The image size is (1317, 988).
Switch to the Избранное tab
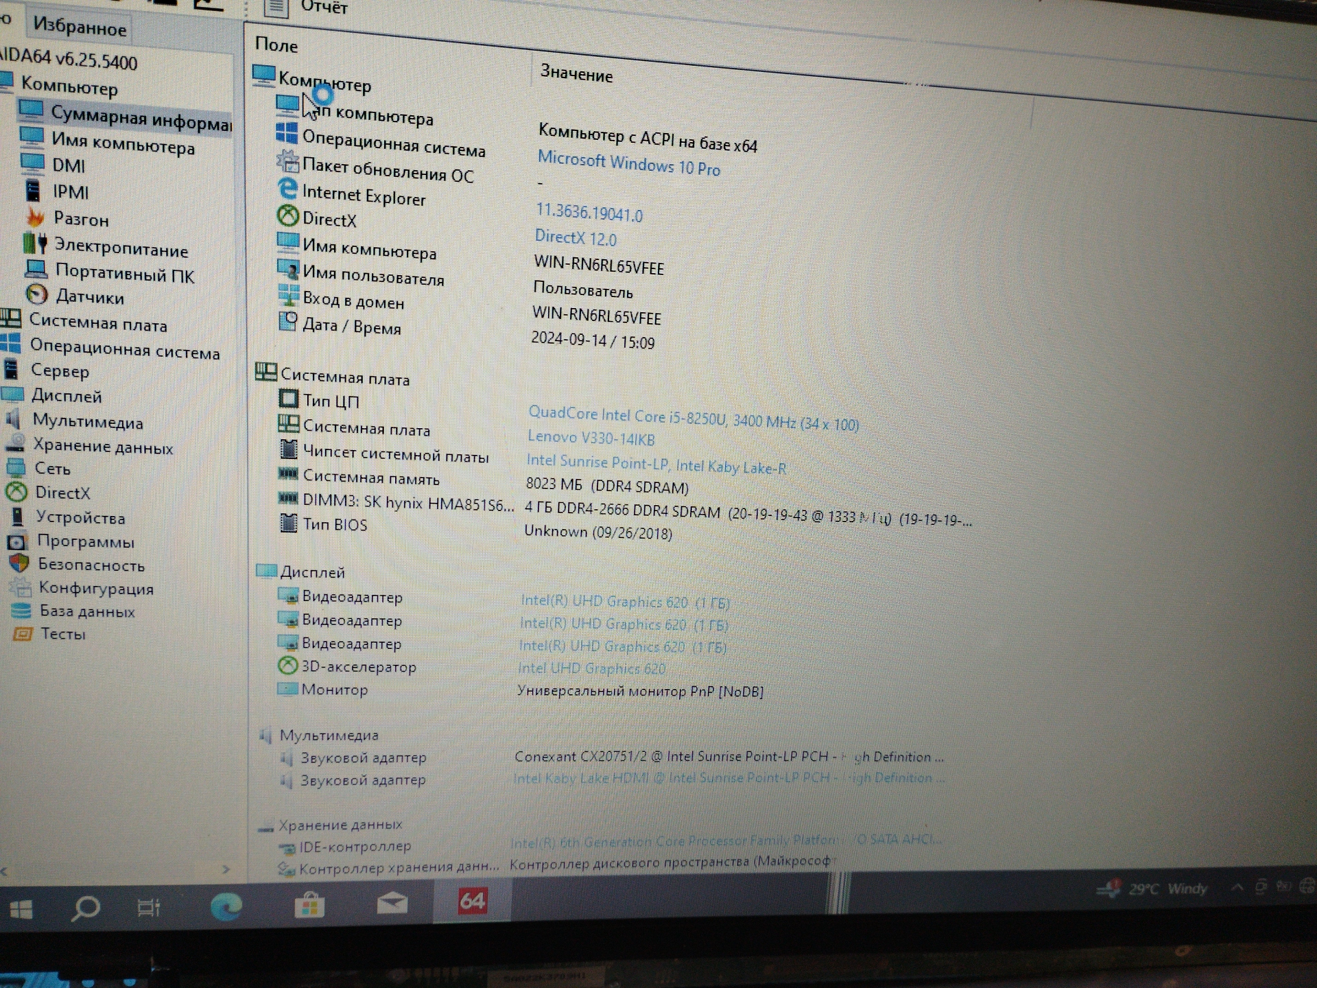pyautogui.click(x=80, y=27)
